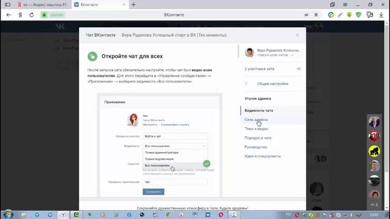The width and height of the screenshot is (390, 219).
Task: Open the Руководство section
Action: point(256,147)
